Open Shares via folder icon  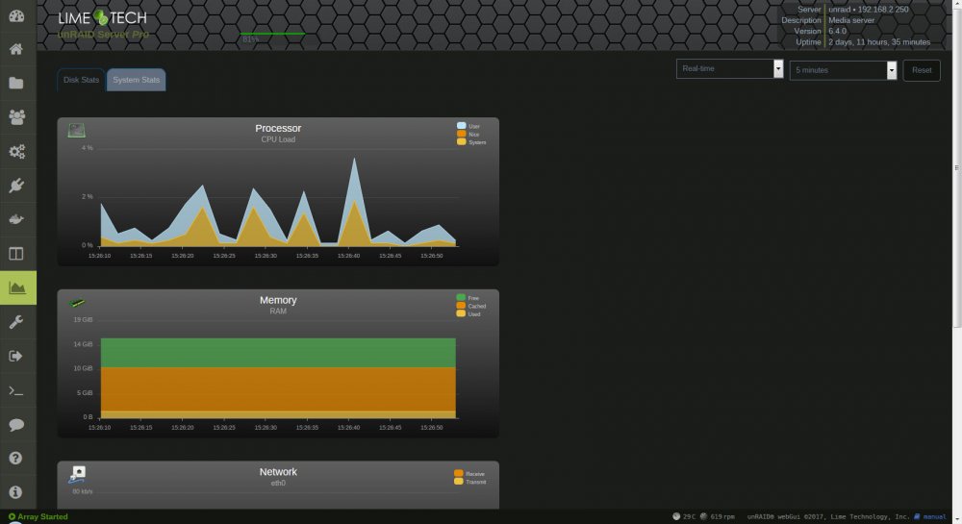point(16,83)
